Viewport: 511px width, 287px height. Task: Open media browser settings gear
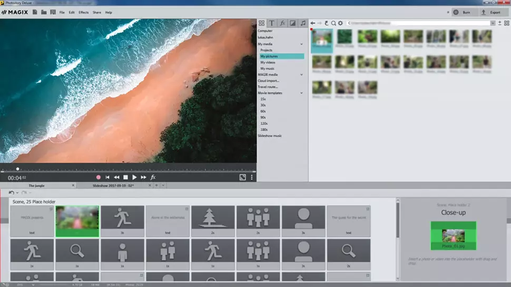tap(340, 23)
